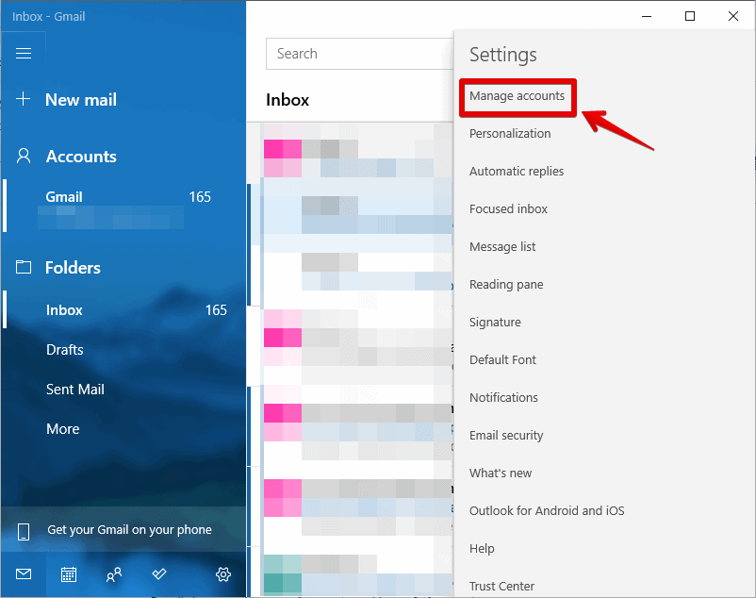Open the Drafts folder
The image size is (756, 598).
(x=65, y=350)
